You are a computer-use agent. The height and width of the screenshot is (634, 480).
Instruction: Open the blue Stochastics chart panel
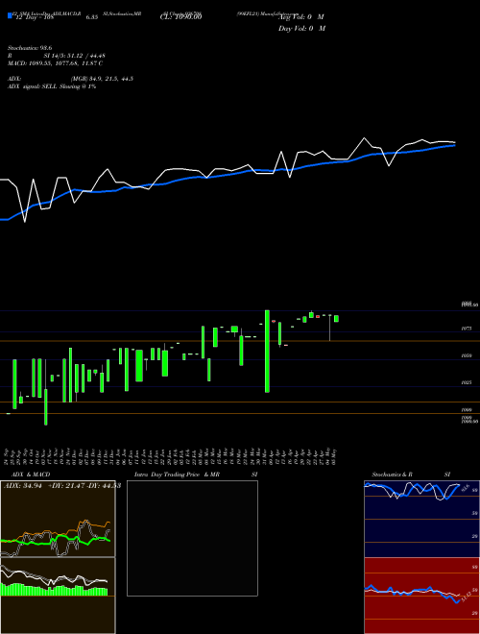click(421, 519)
